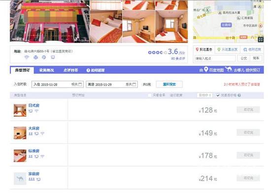Click the monitor amenity icon under the address
The width and height of the screenshot is (271, 193).
(53, 57)
